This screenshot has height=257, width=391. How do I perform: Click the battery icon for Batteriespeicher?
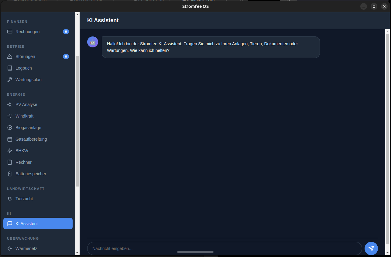[10, 174]
